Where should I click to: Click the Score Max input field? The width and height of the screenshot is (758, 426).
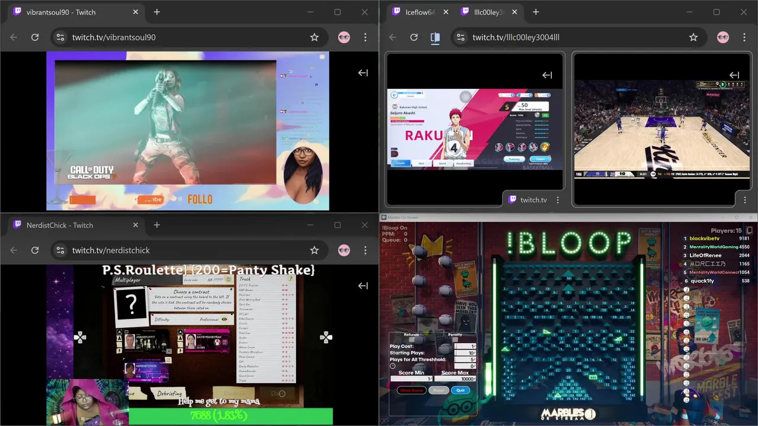tap(455, 379)
